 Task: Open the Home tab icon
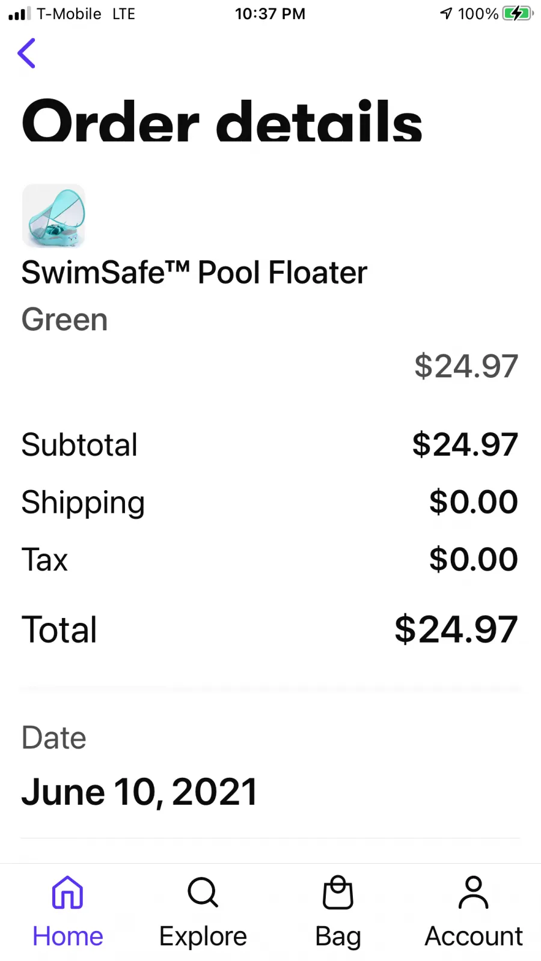[x=67, y=893]
